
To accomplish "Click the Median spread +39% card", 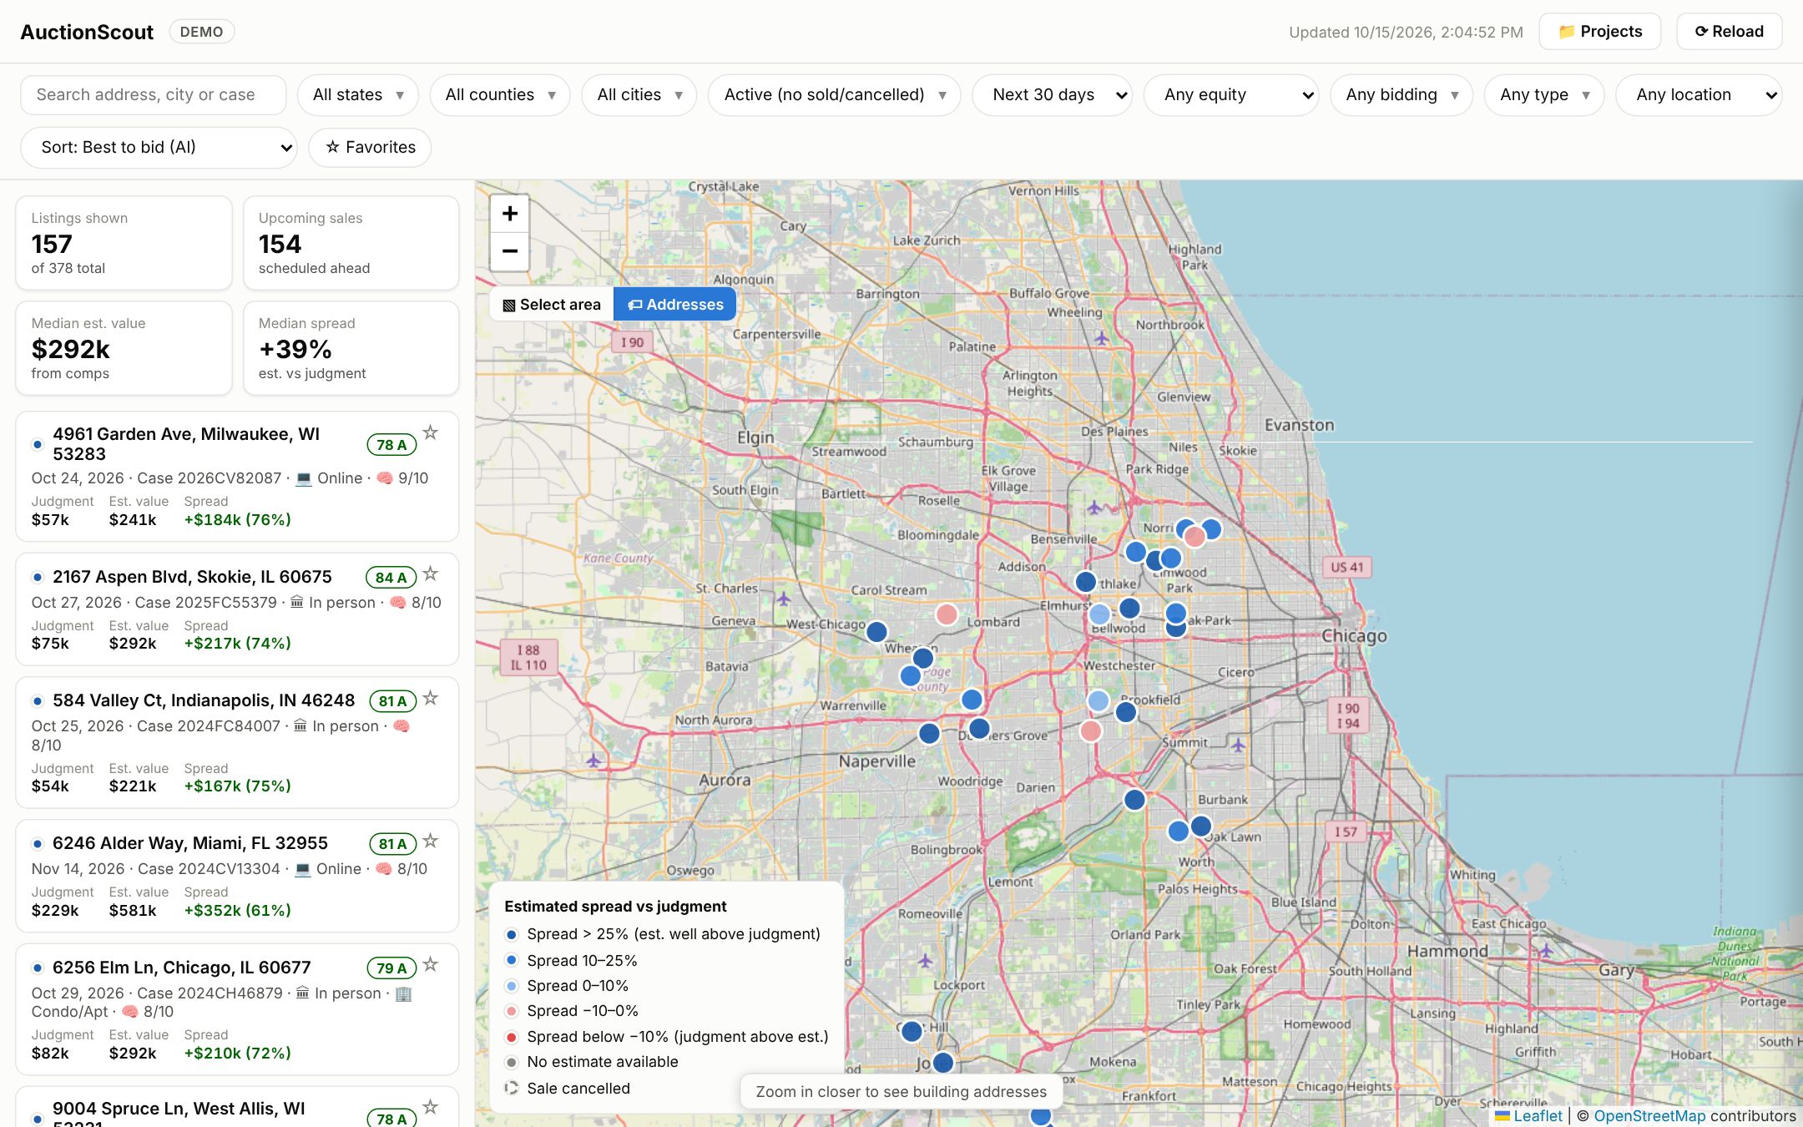I will 351,348.
